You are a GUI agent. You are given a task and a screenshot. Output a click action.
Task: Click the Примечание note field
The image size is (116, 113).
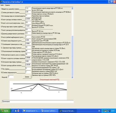pyautogui.click(x=38, y=101)
